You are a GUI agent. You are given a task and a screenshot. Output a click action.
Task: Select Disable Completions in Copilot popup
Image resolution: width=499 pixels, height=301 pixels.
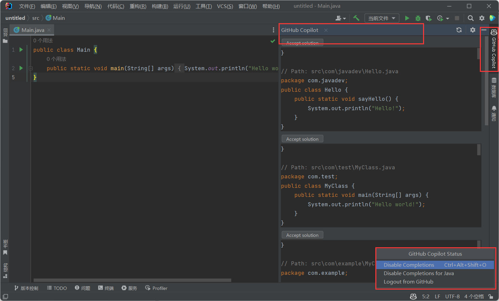tap(435, 265)
